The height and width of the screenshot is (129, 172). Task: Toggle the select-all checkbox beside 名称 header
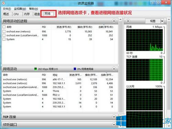pos(4,27)
